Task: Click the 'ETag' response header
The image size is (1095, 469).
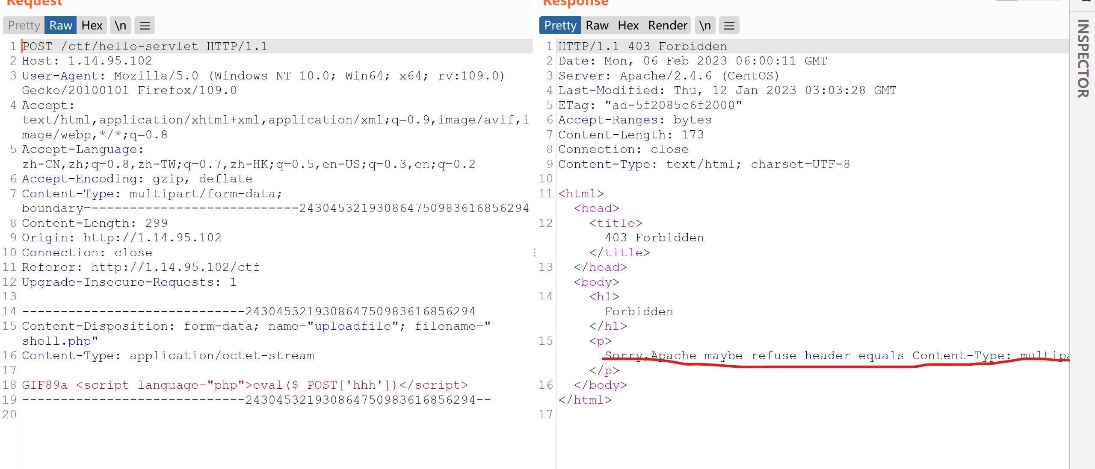Action: (x=651, y=105)
